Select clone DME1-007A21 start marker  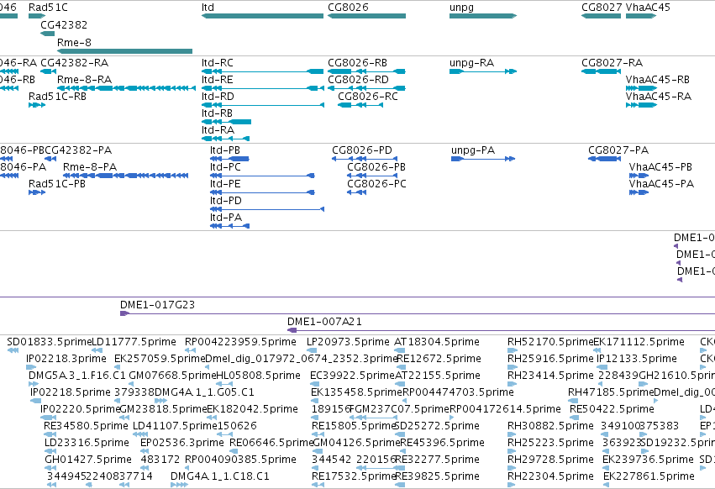tap(292, 330)
